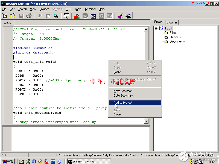219x164 pixels.
Task: Select the Files folder in project tree
Action: (x=173, y=33)
